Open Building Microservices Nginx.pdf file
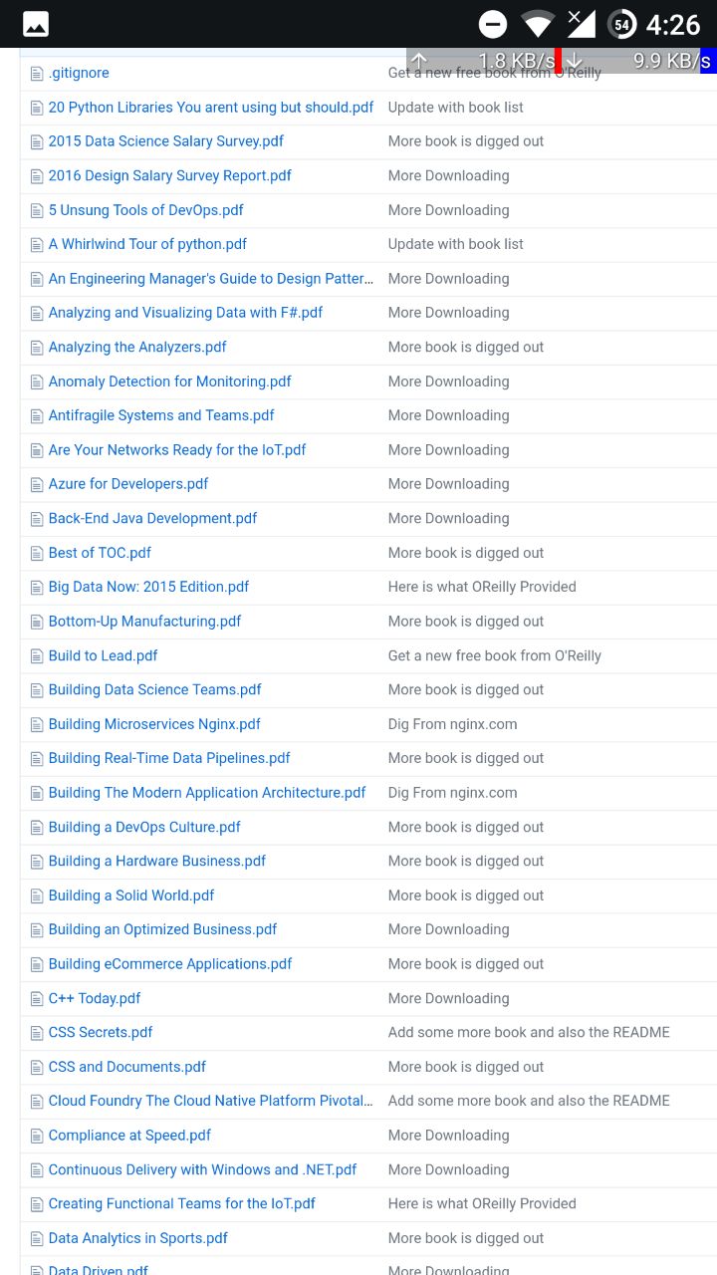Screen dimensions: 717x1275 tap(154, 724)
